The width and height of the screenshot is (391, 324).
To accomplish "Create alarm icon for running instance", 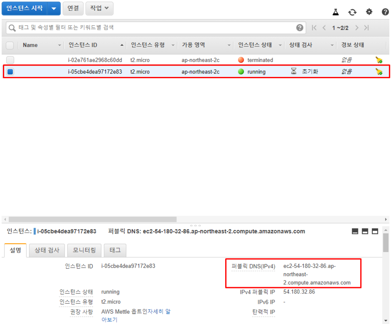I will pyautogui.click(x=379, y=71).
